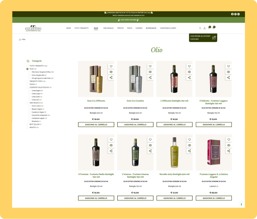Image resolution: width=257 pixels, height=219 pixels.
Task: Check Olio Extra Vergine di Oliva filter
Action: (29, 72)
